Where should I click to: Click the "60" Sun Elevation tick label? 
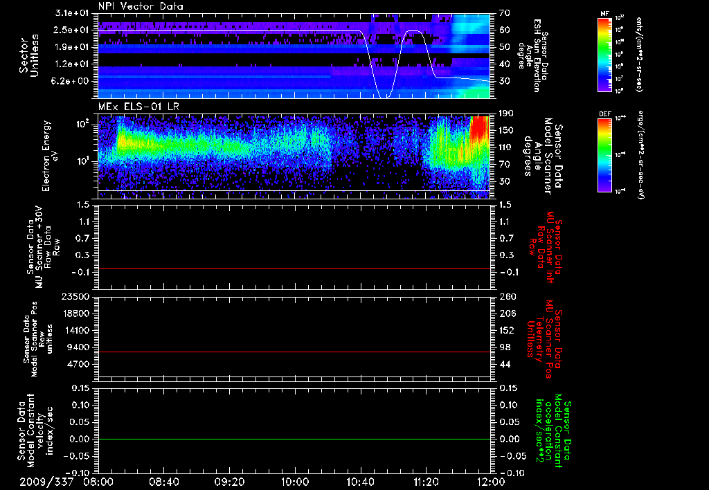tap(504, 30)
